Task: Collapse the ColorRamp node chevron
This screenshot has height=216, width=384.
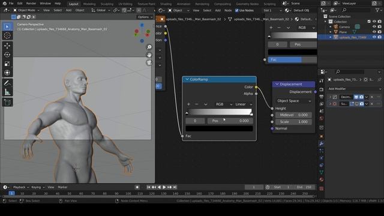Action: point(187,79)
